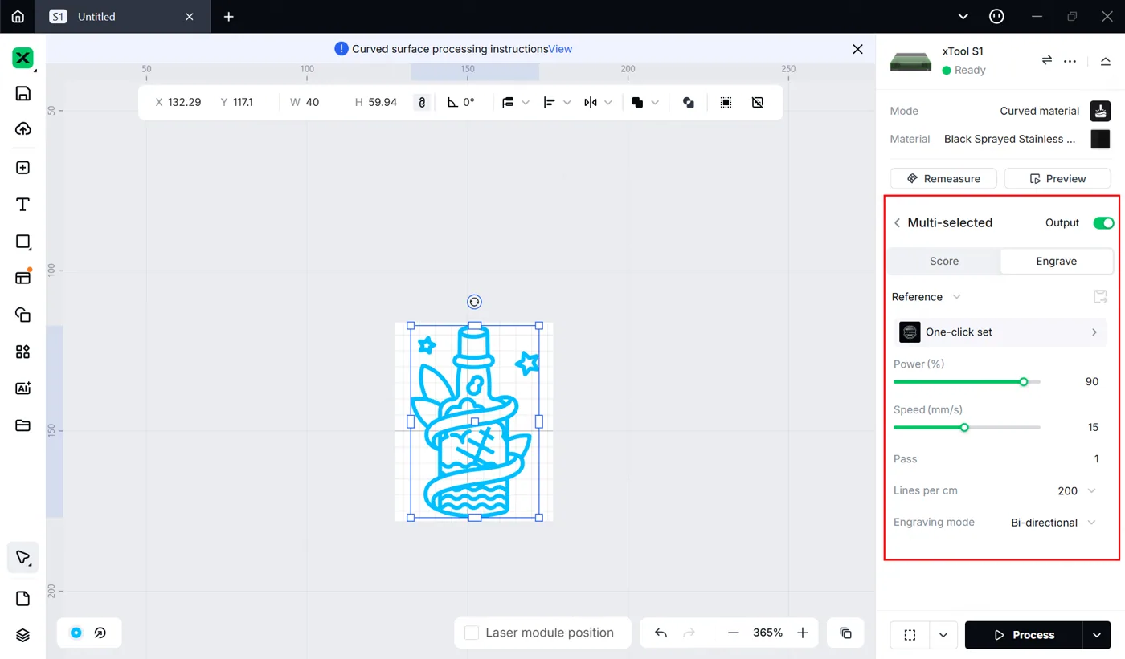Click the outline/offset icon in toolbar
This screenshot has height=659, width=1125.
[x=688, y=102]
